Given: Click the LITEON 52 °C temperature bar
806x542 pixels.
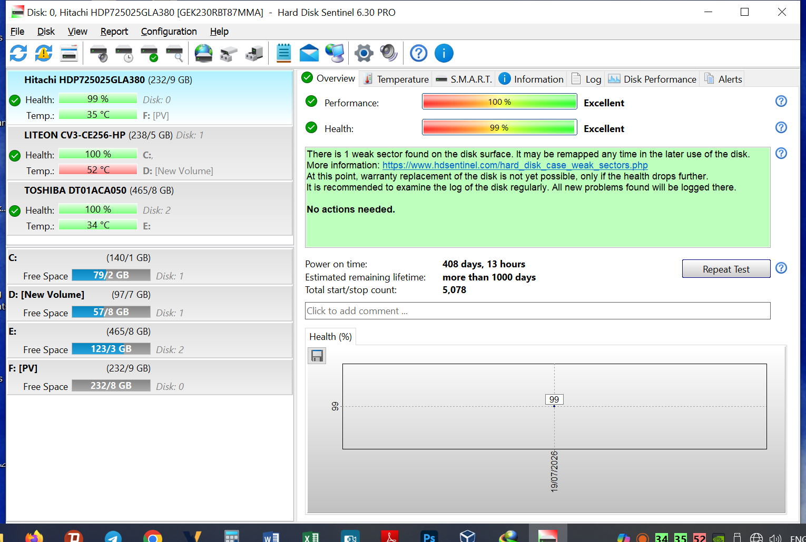Looking at the screenshot, I should tap(98, 170).
